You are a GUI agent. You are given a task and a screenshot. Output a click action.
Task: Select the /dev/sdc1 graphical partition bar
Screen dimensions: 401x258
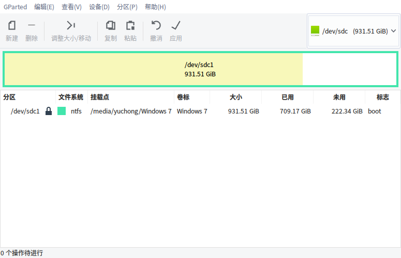[x=200, y=69]
